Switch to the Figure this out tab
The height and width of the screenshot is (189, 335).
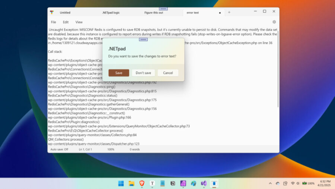pos(154,13)
